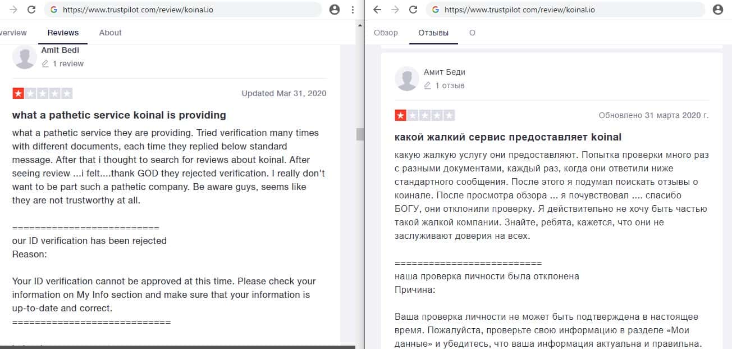Click the left page vertical scrollbar thumb
The image size is (732, 349).
[x=360, y=134]
